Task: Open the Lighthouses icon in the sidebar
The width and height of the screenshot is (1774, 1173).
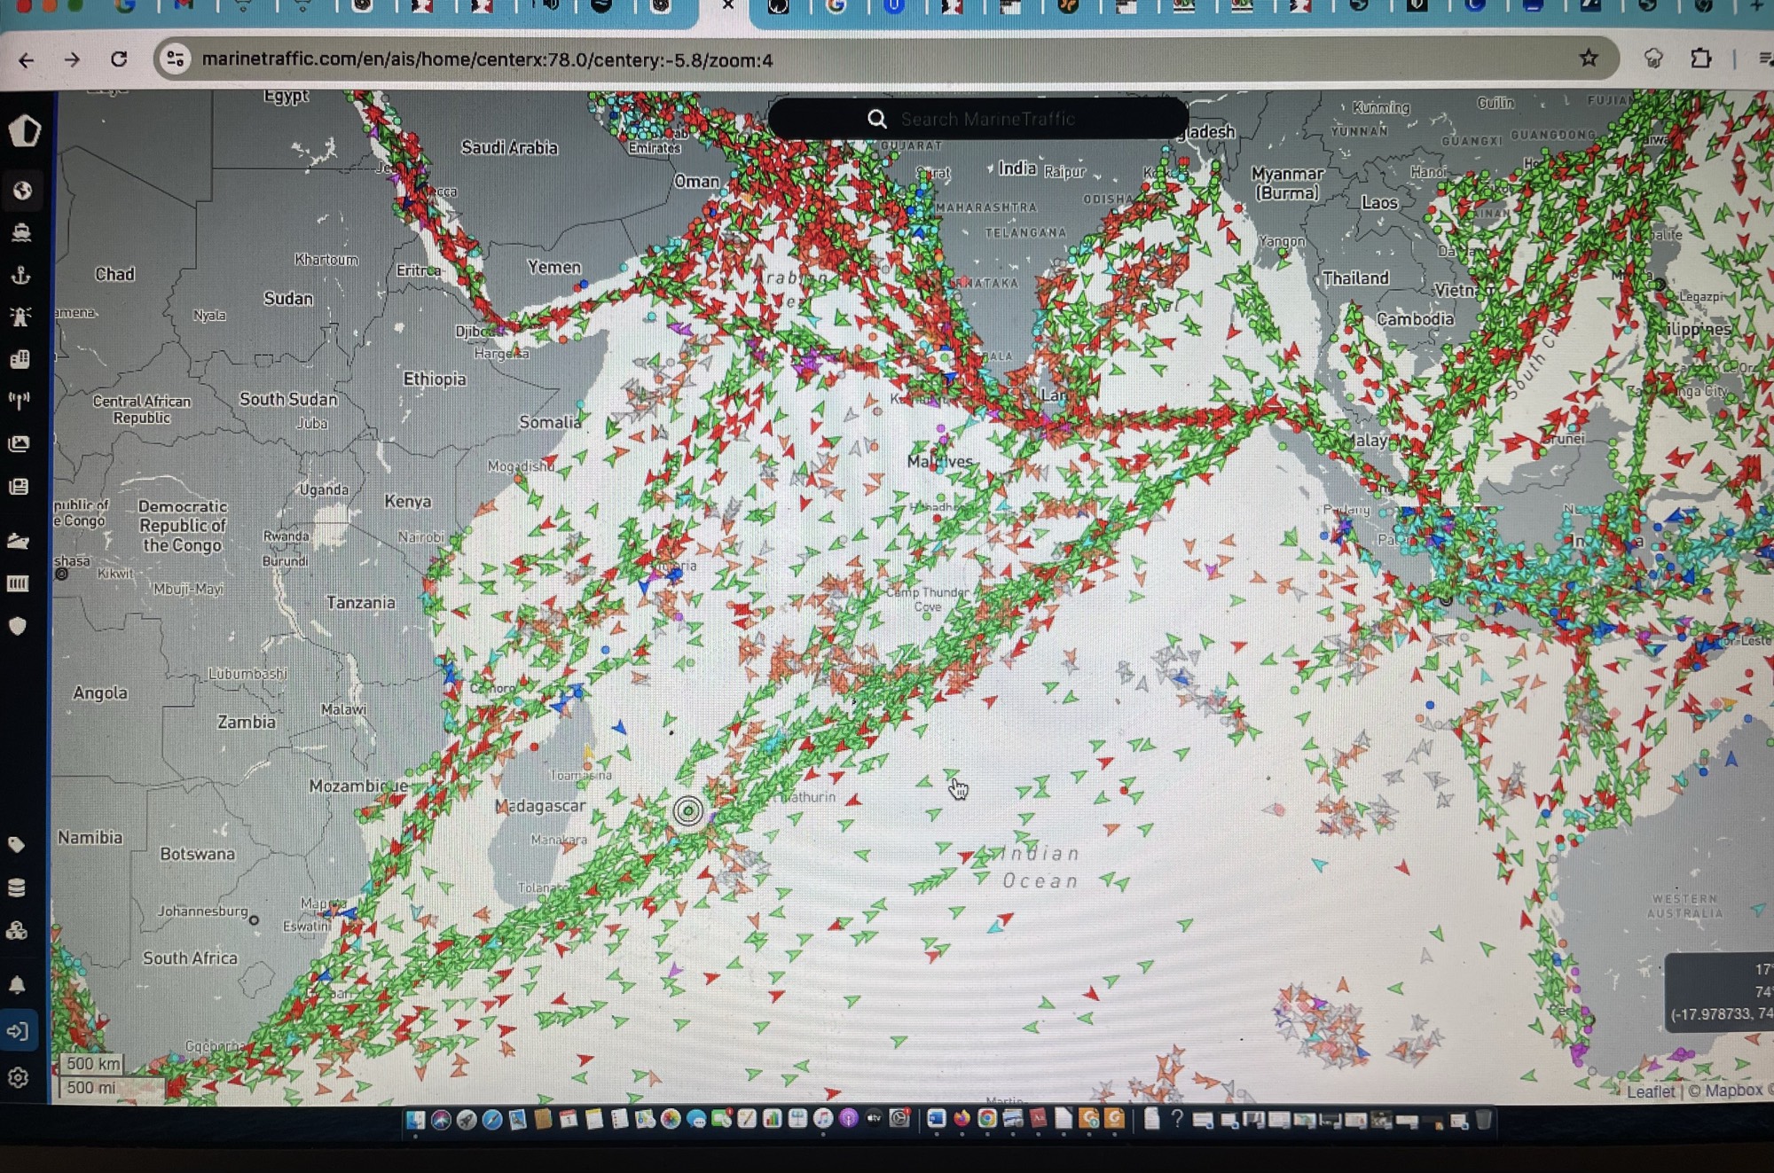Action: (x=20, y=317)
